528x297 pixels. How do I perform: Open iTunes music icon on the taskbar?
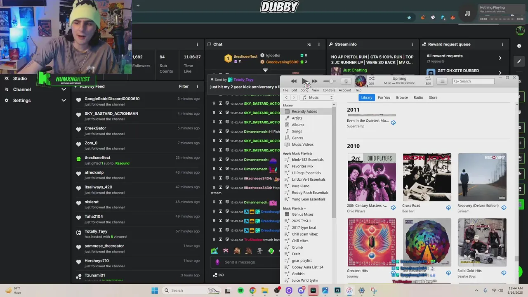click(x=349, y=290)
